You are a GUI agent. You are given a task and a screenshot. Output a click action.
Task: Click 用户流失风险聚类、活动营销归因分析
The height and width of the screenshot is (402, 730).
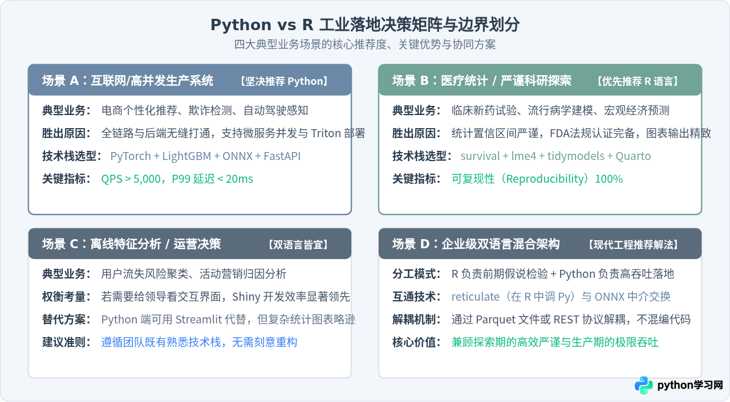pos(194,274)
